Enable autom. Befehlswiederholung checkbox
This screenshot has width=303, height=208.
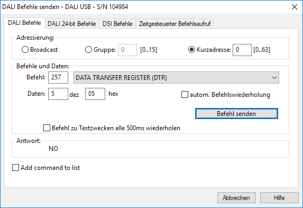coord(185,95)
